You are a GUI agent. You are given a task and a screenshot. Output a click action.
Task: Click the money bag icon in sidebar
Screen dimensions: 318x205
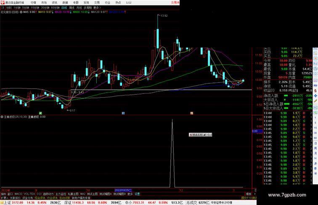tap(315, 91)
